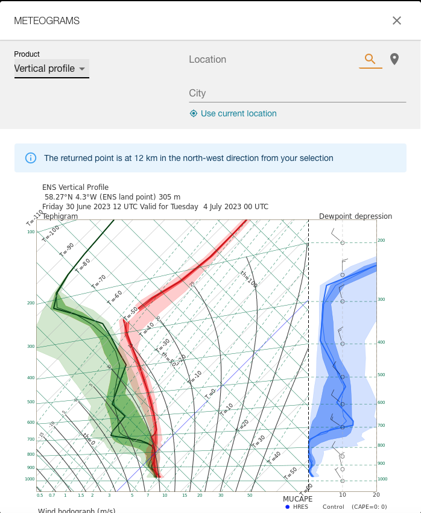Click the Control legend label
Image resolution: width=421 pixels, height=513 pixels.
(x=334, y=507)
